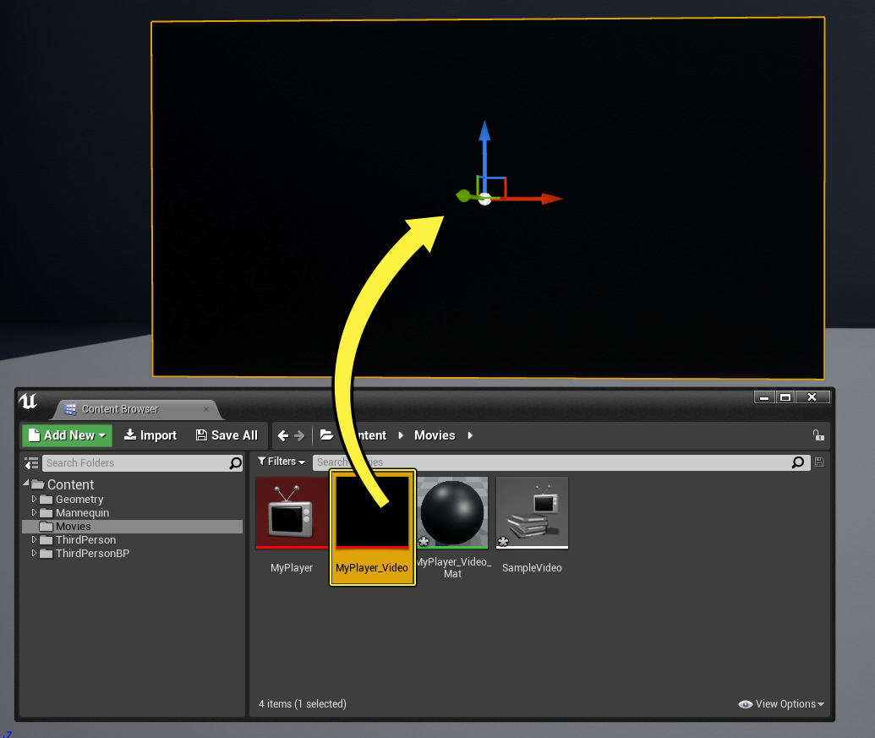This screenshot has width=875, height=738.
Task: Click the Add New button
Action: [x=67, y=435]
